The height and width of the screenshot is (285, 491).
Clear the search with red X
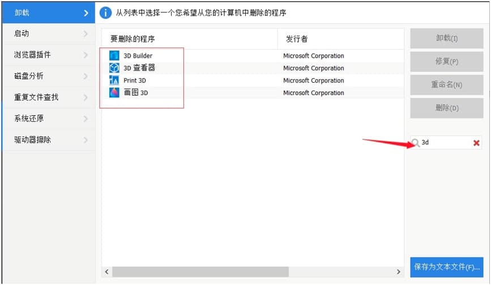point(476,143)
